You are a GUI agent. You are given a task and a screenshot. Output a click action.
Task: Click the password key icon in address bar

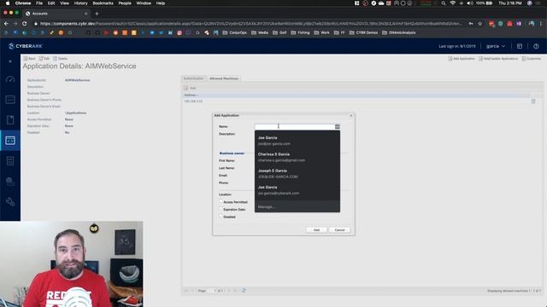coord(471,23)
